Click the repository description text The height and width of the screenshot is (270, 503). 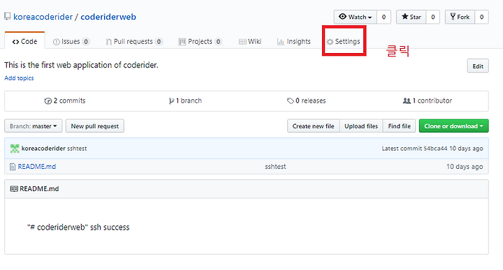point(81,65)
